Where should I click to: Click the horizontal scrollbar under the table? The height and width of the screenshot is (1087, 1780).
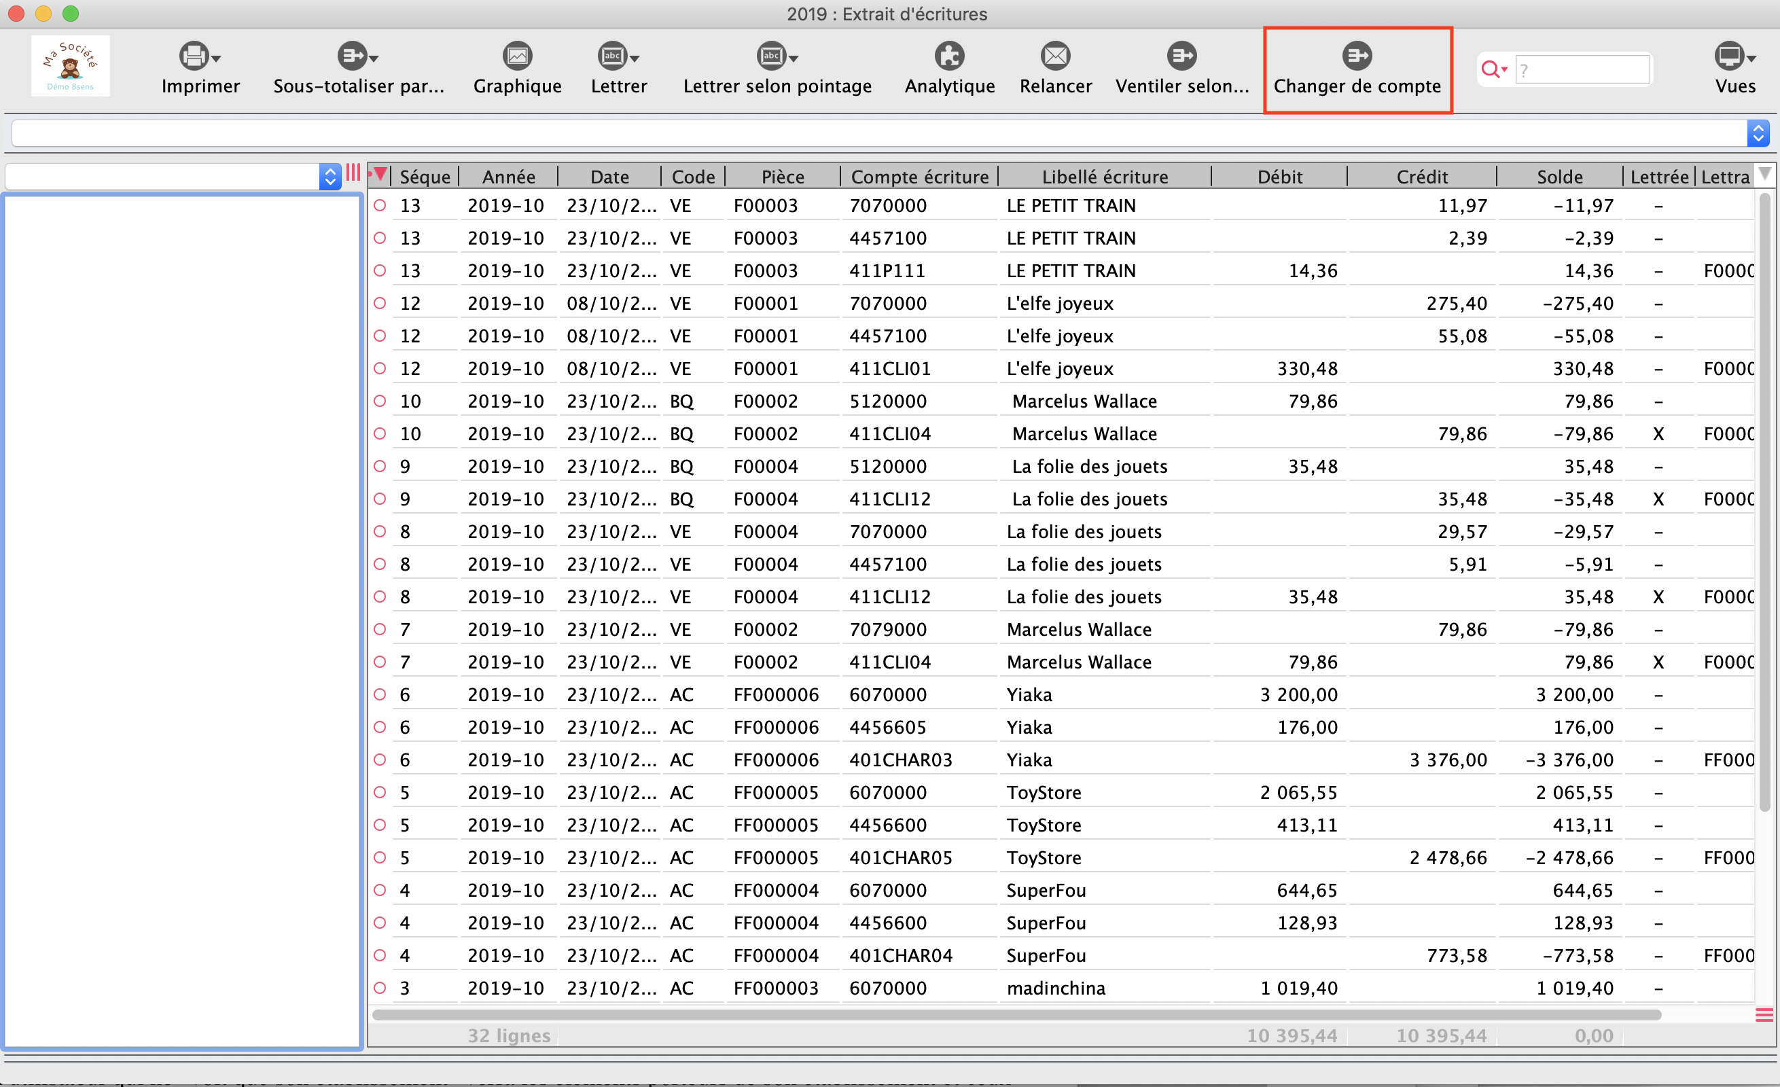(1016, 1015)
